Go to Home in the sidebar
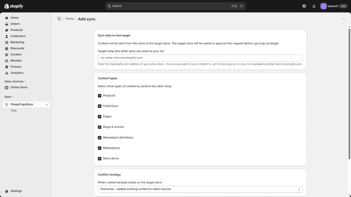The height and width of the screenshot is (197, 351). [14, 18]
